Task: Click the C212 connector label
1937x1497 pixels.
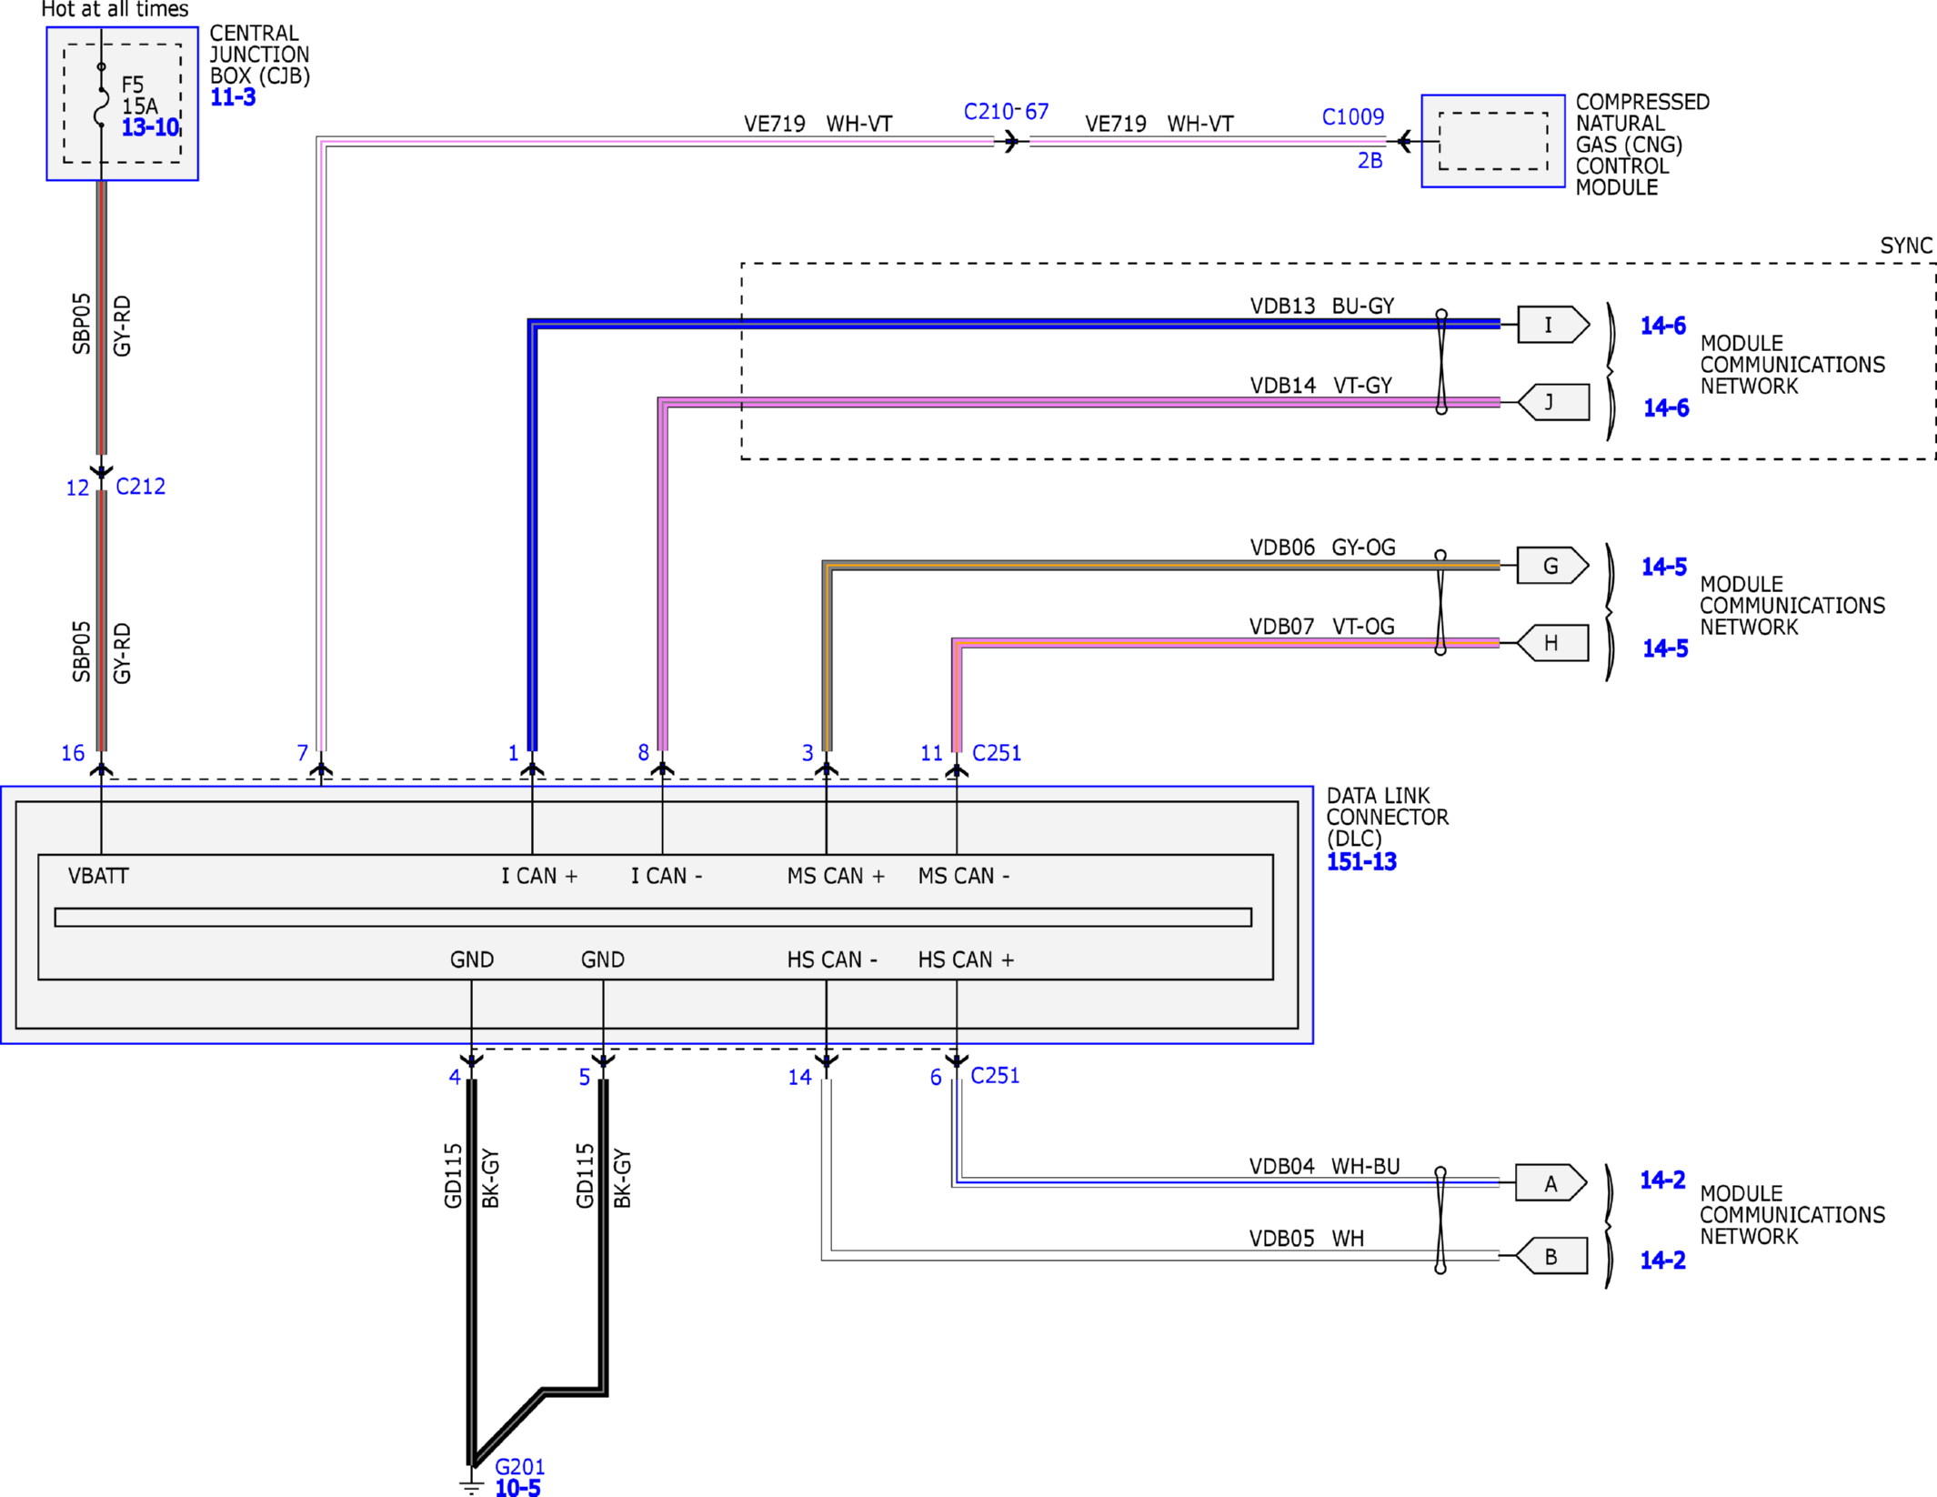Action: click(x=140, y=487)
